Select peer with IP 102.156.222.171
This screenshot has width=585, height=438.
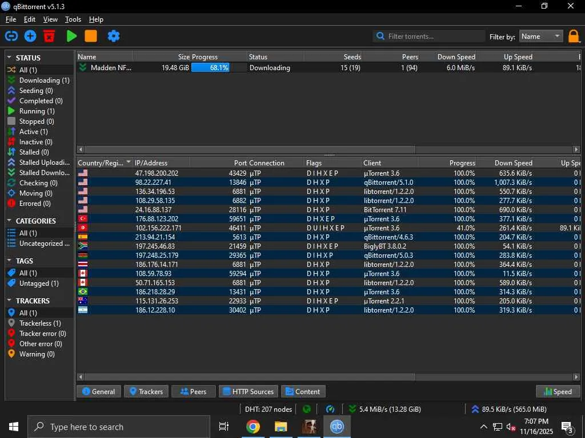tap(328, 228)
